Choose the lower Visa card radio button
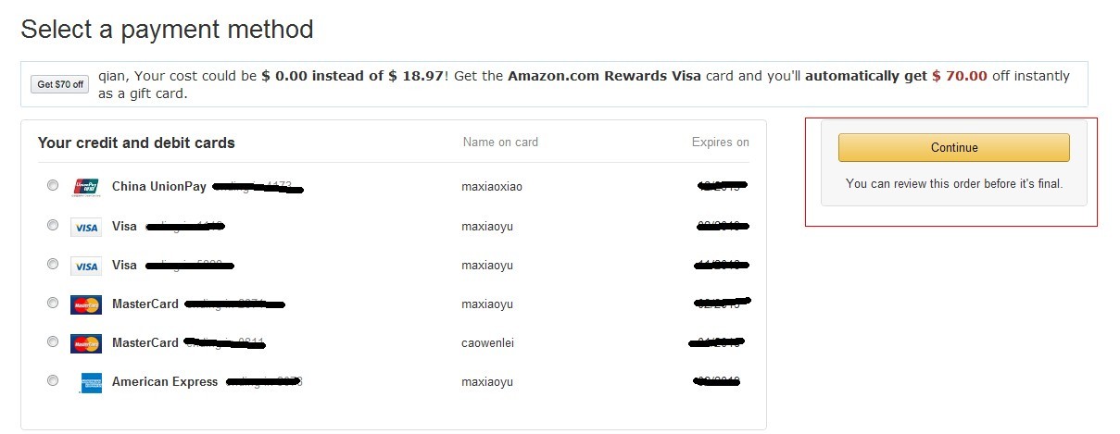This screenshot has height=434, width=1120. [53, 264]
